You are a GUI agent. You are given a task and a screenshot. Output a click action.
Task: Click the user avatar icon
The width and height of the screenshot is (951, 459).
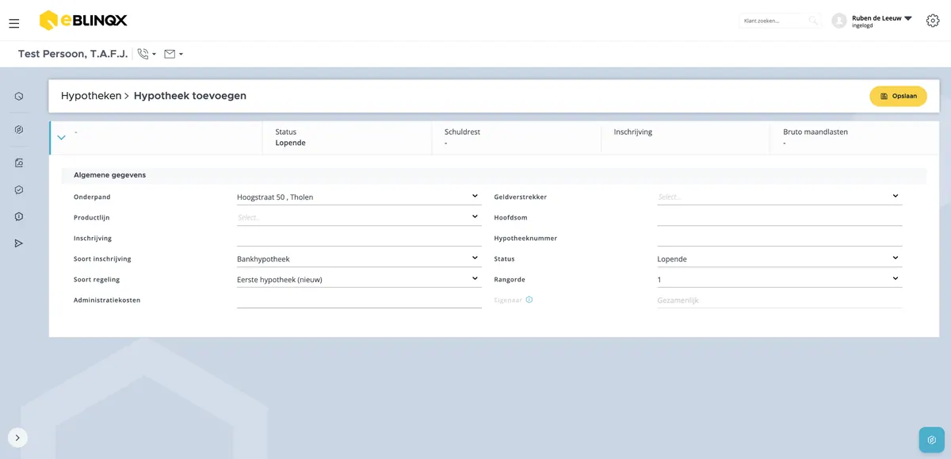click(839, 21)
